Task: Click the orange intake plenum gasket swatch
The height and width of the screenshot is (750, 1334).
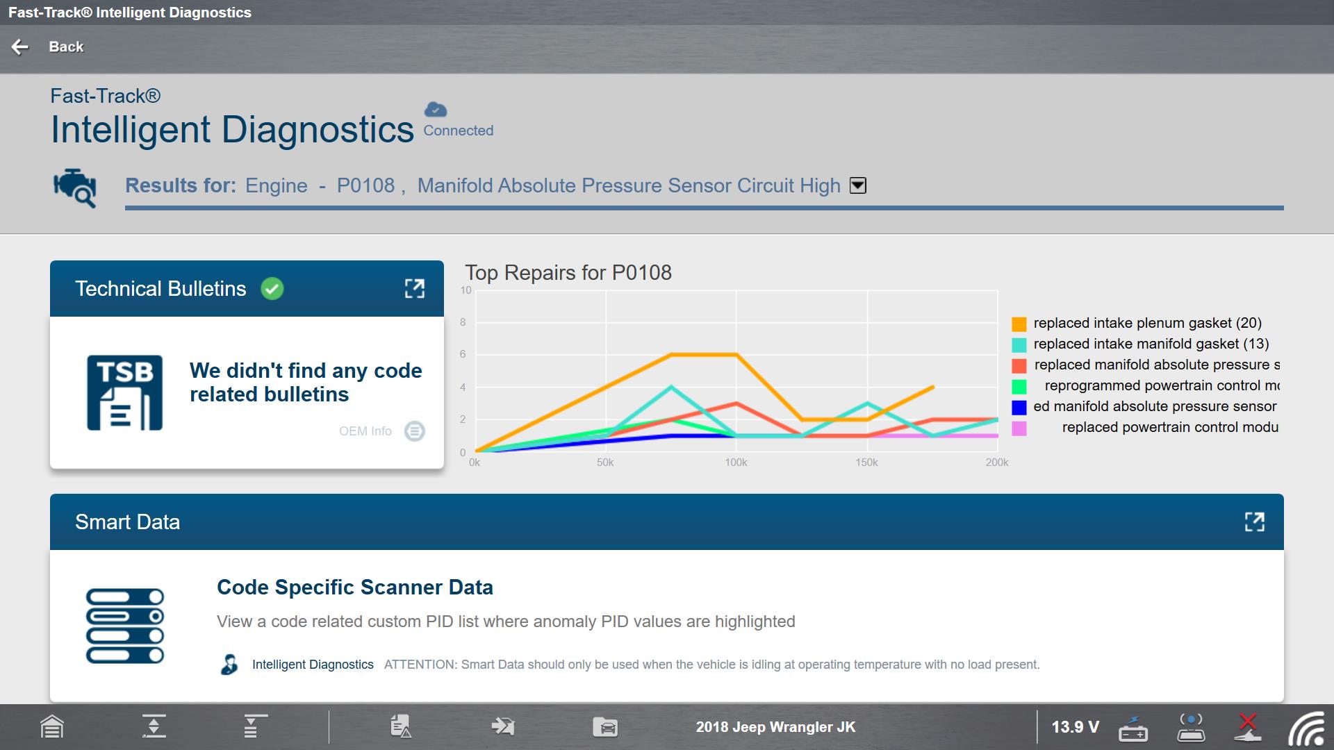Action: point(1019,324)
